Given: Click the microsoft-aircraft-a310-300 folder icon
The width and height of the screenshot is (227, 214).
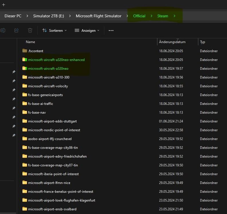Looking at the screenshot, I should [x=25, y=77].
